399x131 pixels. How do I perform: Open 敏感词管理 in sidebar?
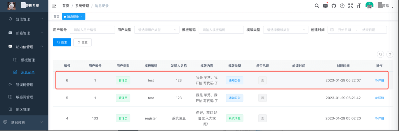(x=25, y=97)
